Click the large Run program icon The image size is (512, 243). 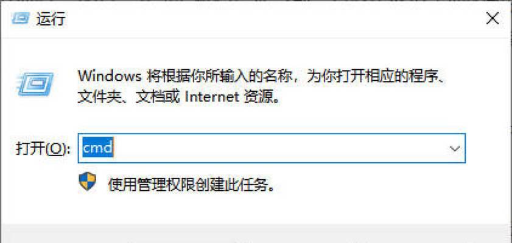pyautogui.click(x=35, y=84)
